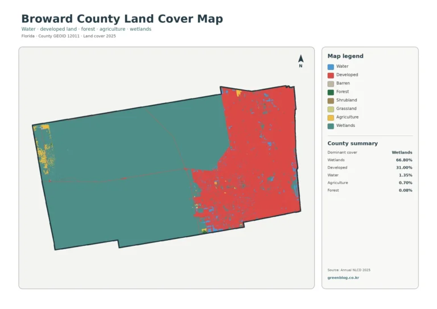Click the Water 1.35% summary row
The image size is (437, 309).
pos(370,175)
